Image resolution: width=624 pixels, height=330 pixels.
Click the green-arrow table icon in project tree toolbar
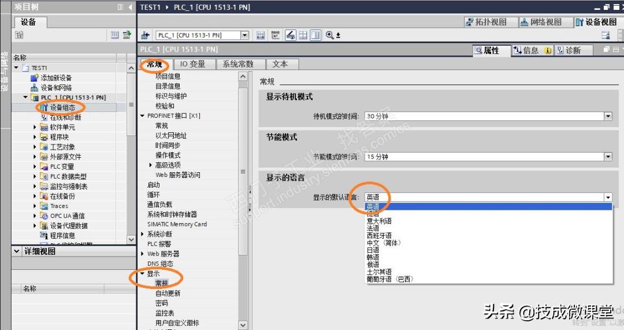coord(127,35)
